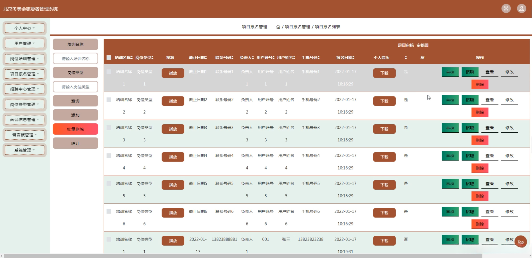Click 审核 in the 张三 row
532x258 pixels.
tap(450, 240)
